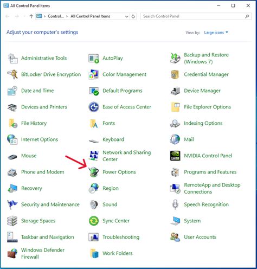The image size is (257, 269).
Task: Click the Default Programs icon
Action: (94, 91)
